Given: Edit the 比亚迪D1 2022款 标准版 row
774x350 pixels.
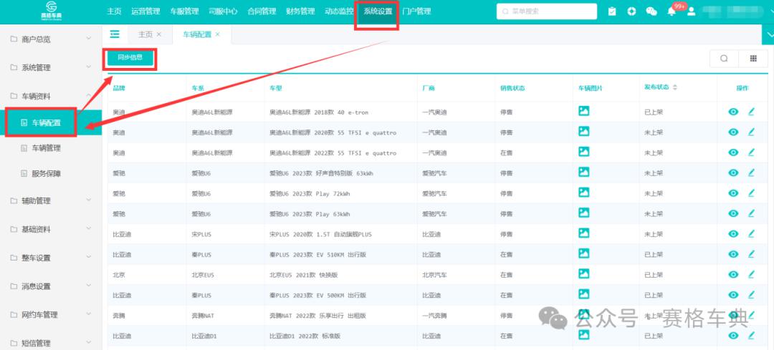Looking at the screenshot, I should coord(751,335).
